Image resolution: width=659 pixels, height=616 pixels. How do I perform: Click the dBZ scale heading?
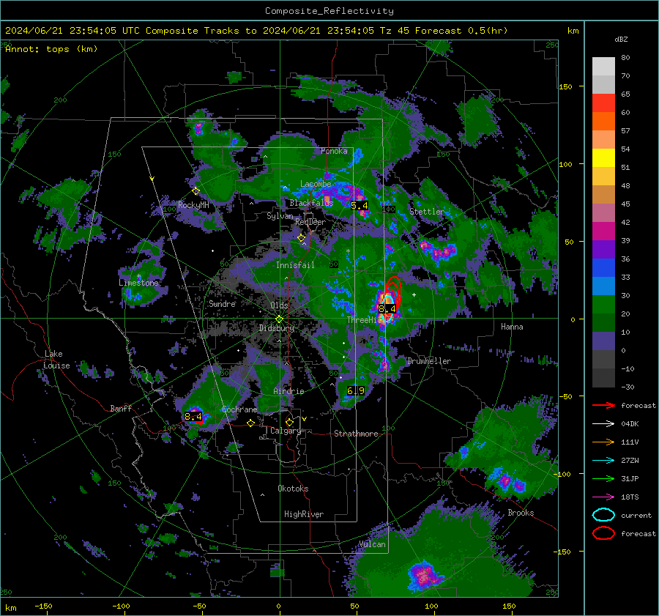[621, 39]
